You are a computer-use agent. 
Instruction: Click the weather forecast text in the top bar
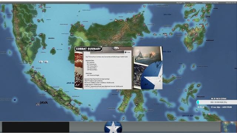click(x=210, y=3)
